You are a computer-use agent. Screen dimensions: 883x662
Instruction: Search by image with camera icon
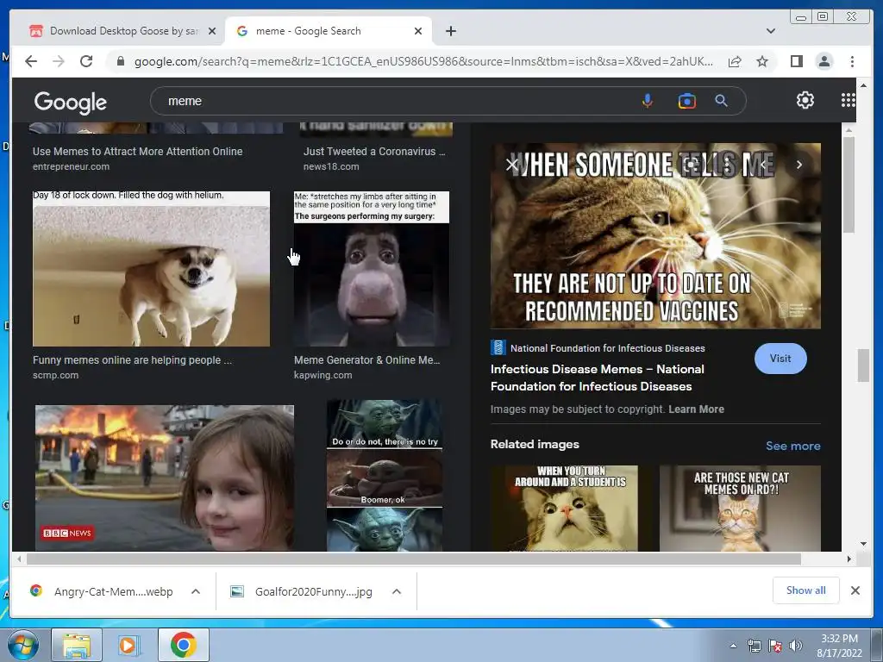point(686,101)
